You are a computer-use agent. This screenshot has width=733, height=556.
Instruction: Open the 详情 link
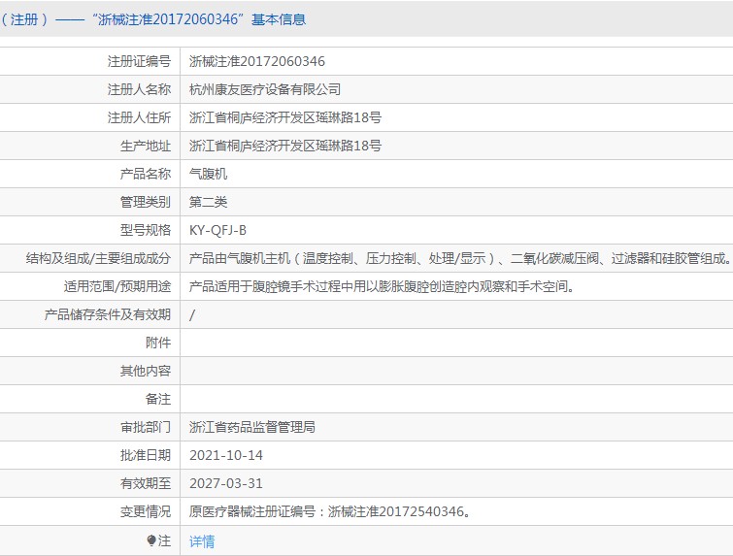[202, 541]
